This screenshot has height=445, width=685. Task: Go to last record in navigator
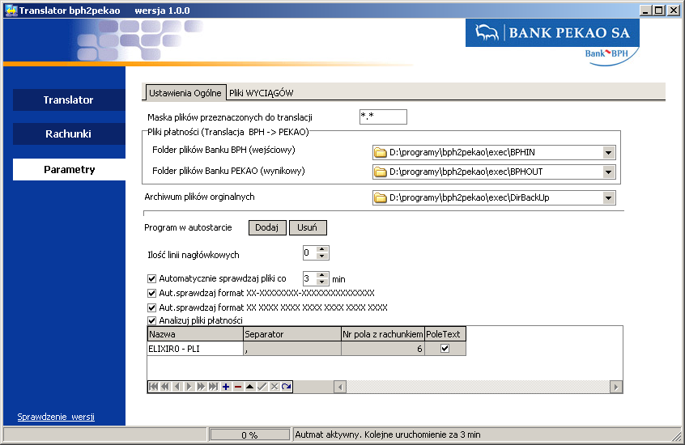click(x=213, y=387)
